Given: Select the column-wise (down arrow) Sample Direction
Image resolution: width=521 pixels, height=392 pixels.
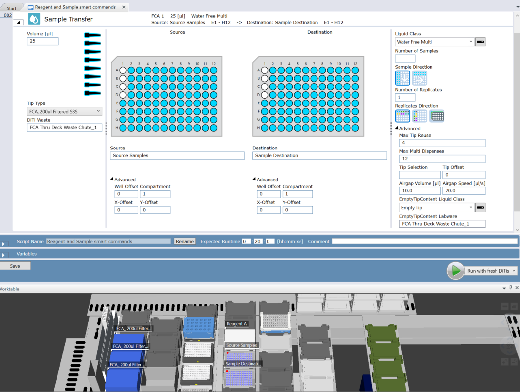Looking at the screenshot, I should [402, 78].
